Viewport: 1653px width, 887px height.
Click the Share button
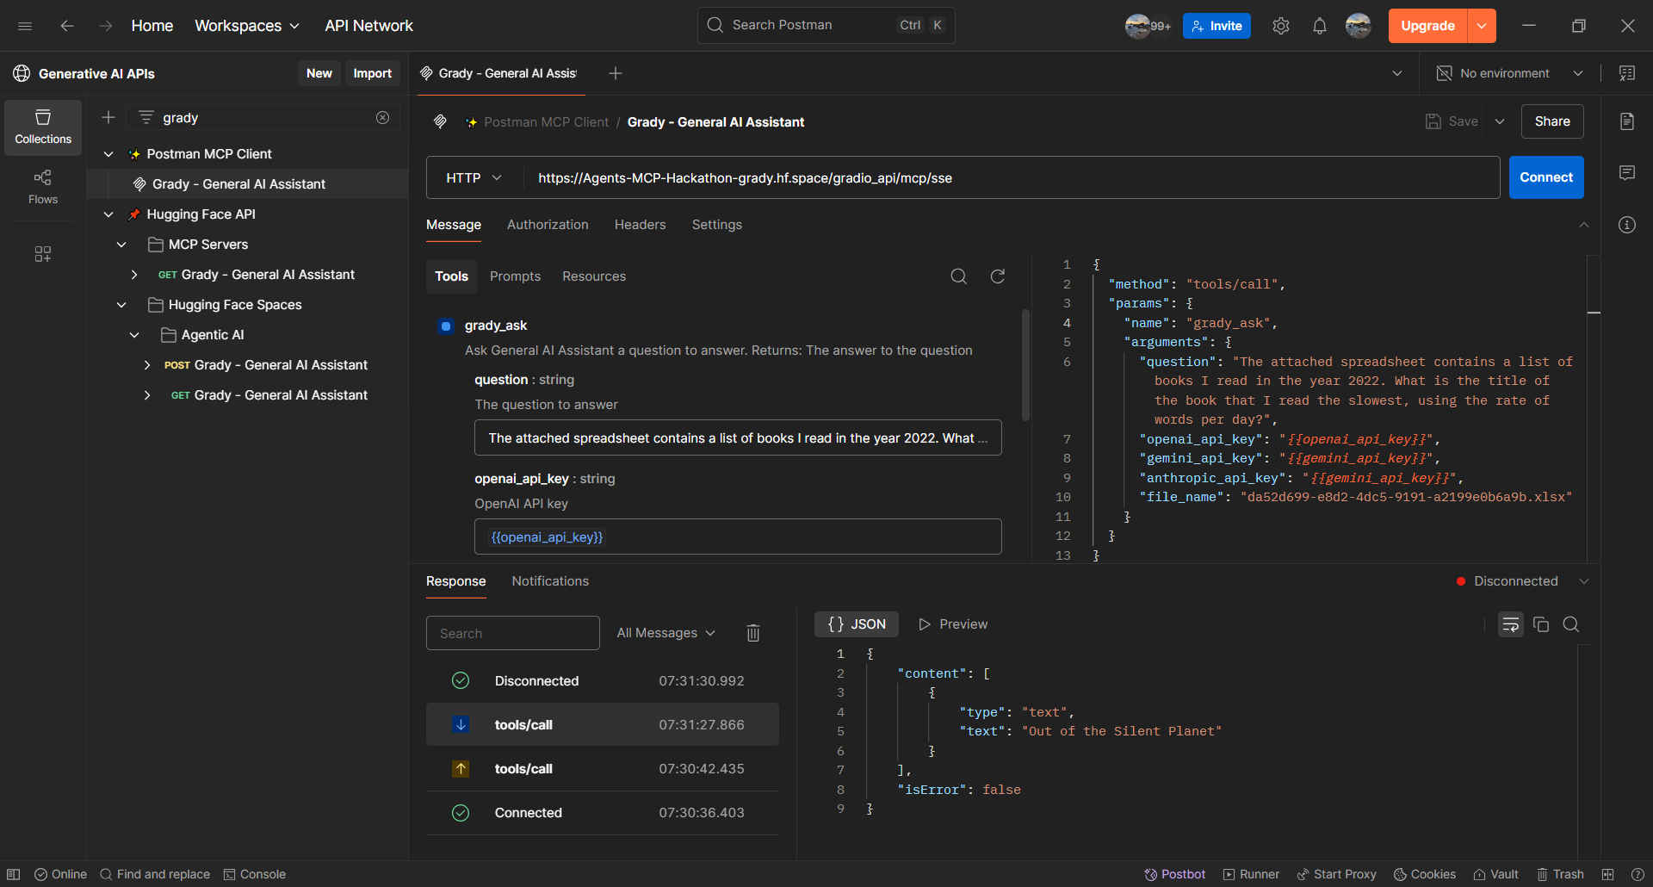[x=1551, y=121]
